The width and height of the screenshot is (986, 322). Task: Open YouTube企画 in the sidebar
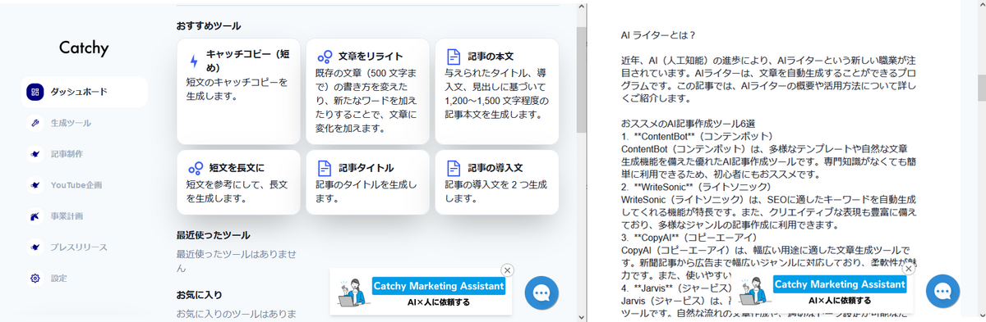tap(76, 185)
